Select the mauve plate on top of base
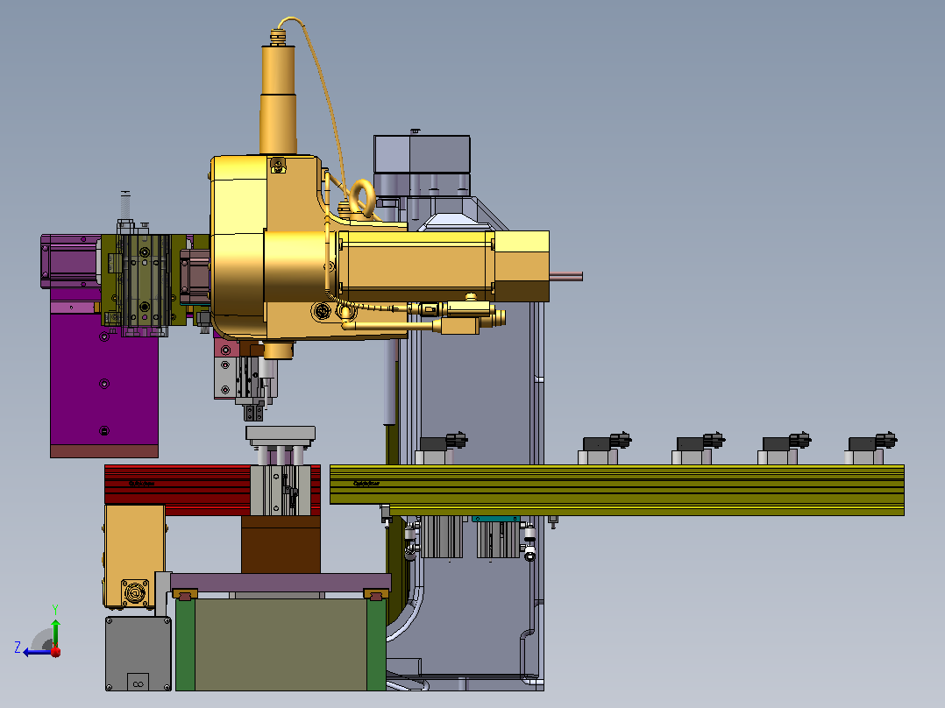 [281, 582]
